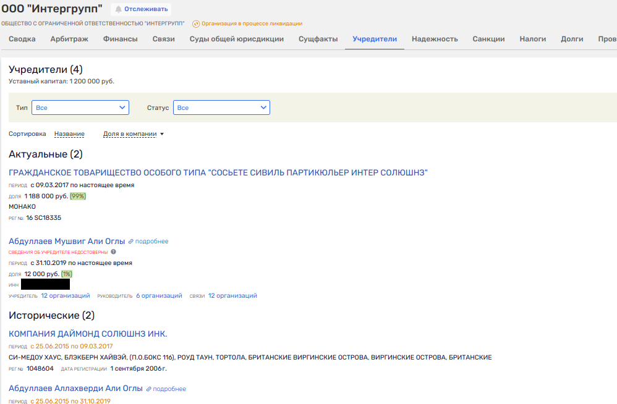The image size is (617, 404).
Task: Click подробнее for Абдуллаев Аллахверди
Action: 169,389
